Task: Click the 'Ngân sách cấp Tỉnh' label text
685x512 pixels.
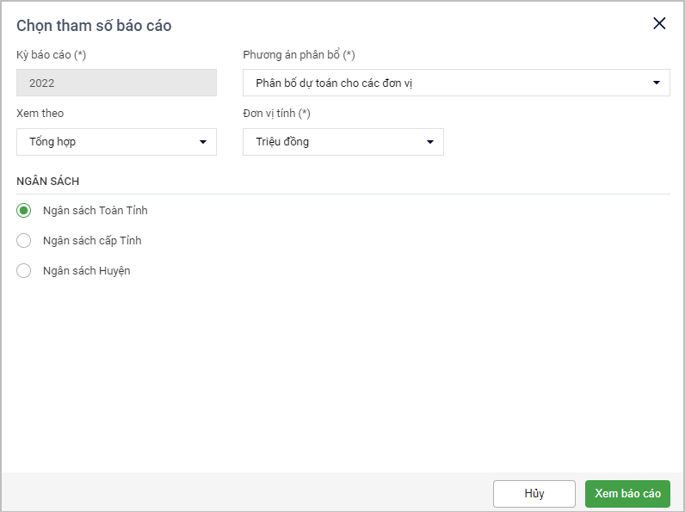Action: tap(92, 241)
